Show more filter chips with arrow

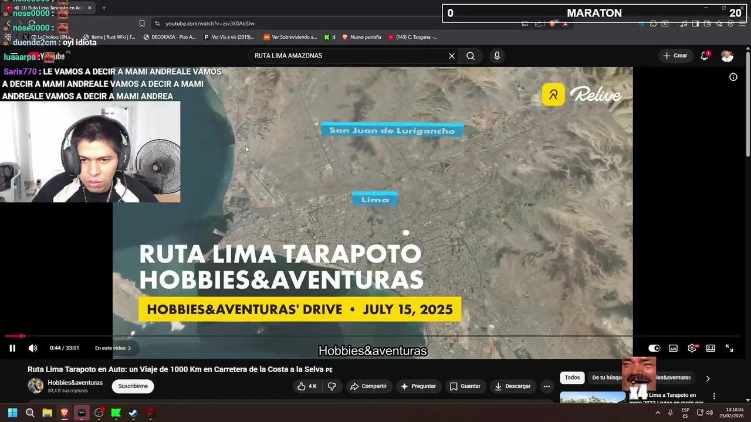pos(708,378)
